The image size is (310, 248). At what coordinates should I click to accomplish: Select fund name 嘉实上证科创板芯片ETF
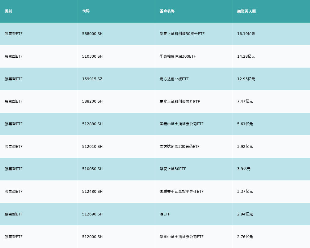tap(180, 101)
